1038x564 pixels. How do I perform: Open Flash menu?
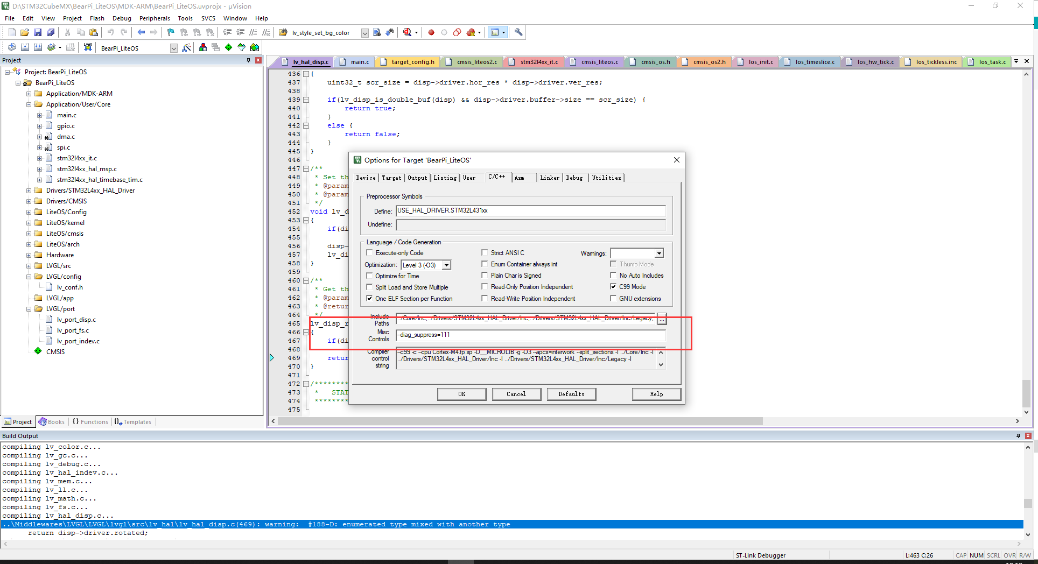pyautogui.click(x=97, y=18)
